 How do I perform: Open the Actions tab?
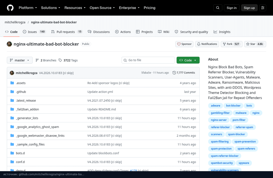123,32
